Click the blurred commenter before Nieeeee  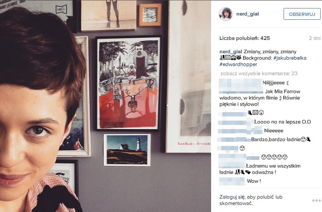pos(240,131)
